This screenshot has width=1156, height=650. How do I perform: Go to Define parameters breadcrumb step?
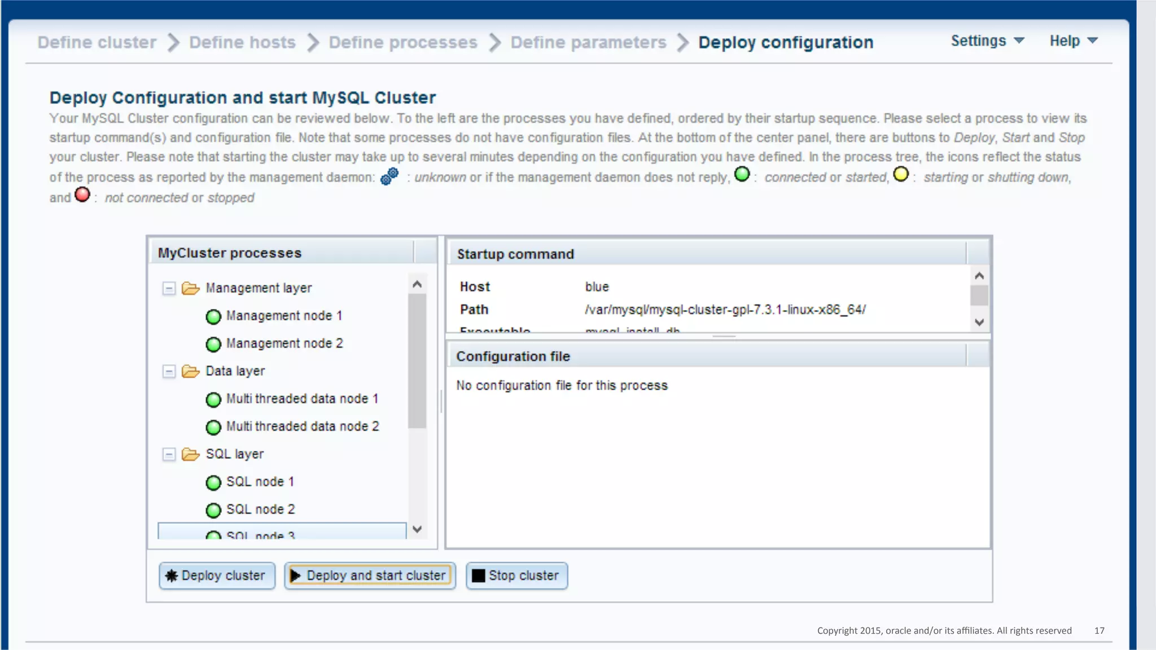point(588,42)
